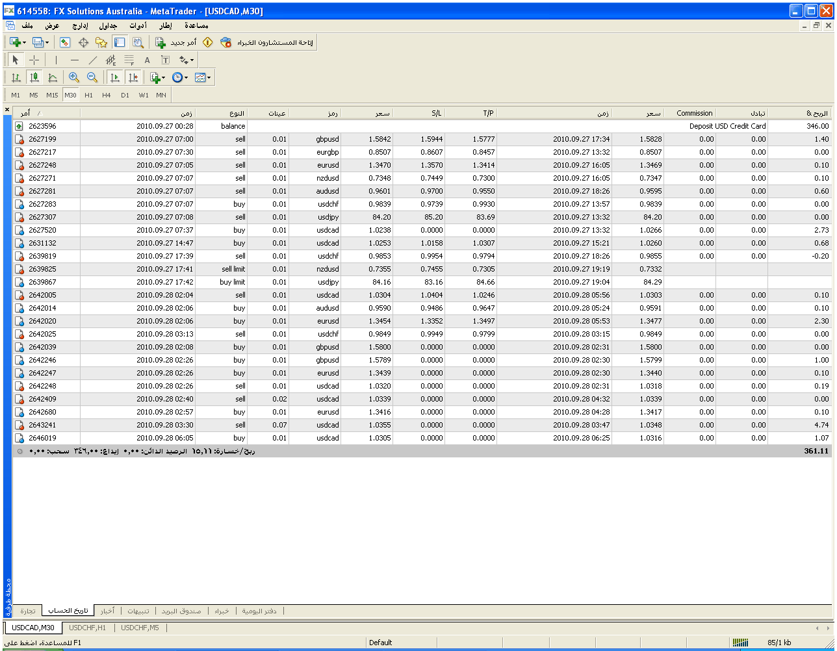Switch to the تجارة (Trade) terminal tab
This screenshot has height=651, width=837.
[x=28, y=611]
